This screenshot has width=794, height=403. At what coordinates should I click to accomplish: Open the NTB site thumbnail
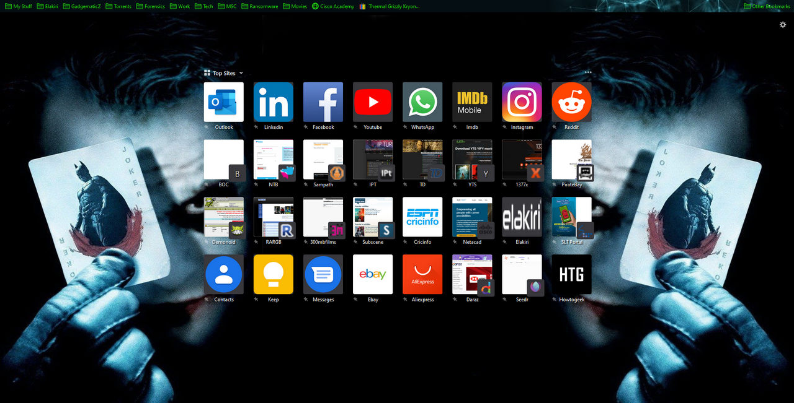tap(273, 160)
